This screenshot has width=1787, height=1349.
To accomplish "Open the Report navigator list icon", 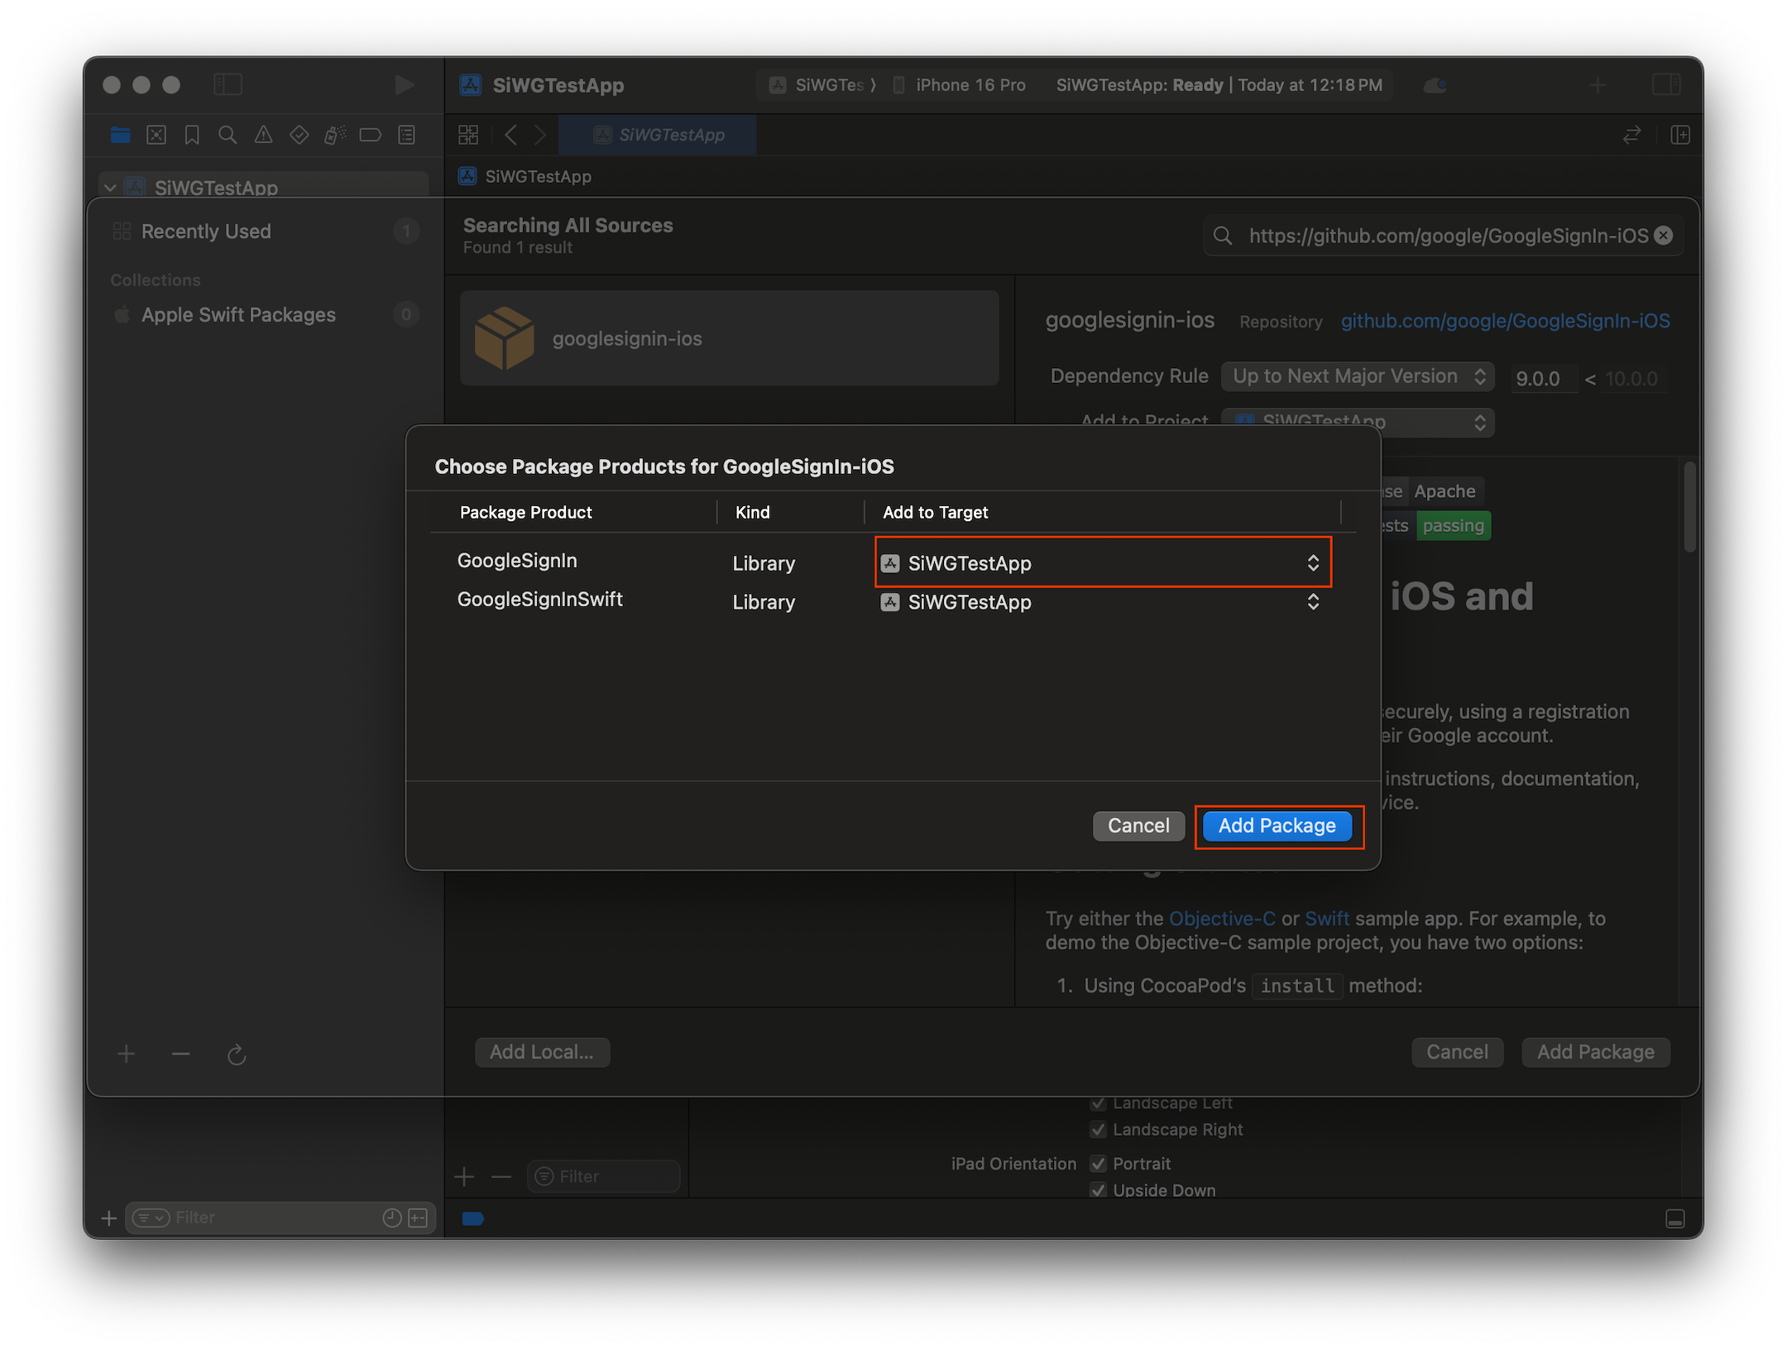I will [x=406, y=135].
